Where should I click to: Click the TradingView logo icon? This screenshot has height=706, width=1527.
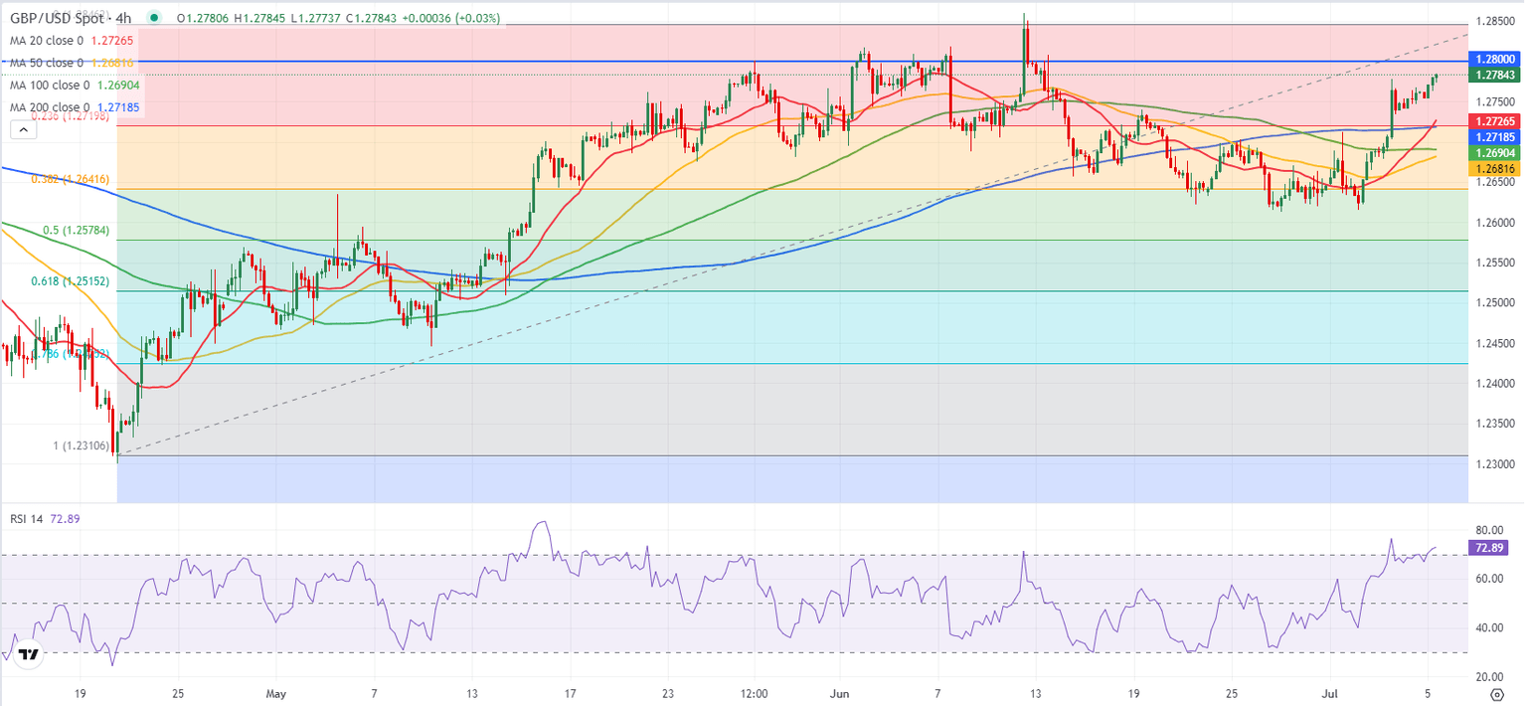tap(29, 654)
